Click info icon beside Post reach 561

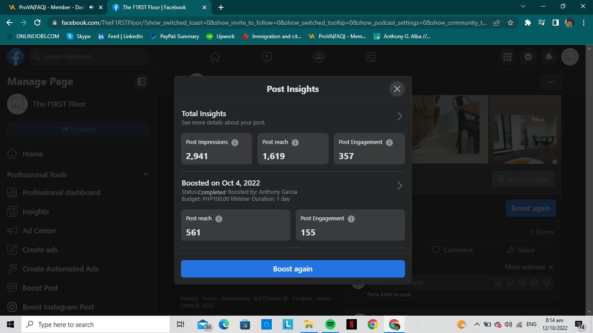(x=219, y=219)
